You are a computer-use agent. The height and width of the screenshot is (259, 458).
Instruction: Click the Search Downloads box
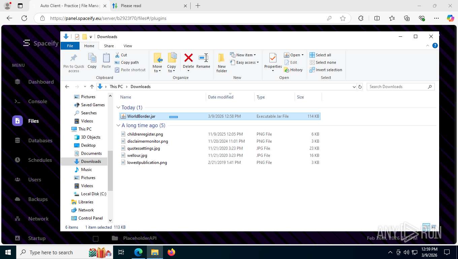[x=400, y=87]
